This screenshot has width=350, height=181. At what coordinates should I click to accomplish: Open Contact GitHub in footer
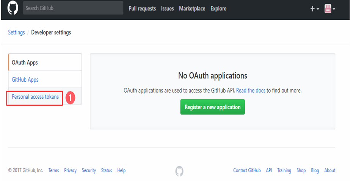click(247, 170)
